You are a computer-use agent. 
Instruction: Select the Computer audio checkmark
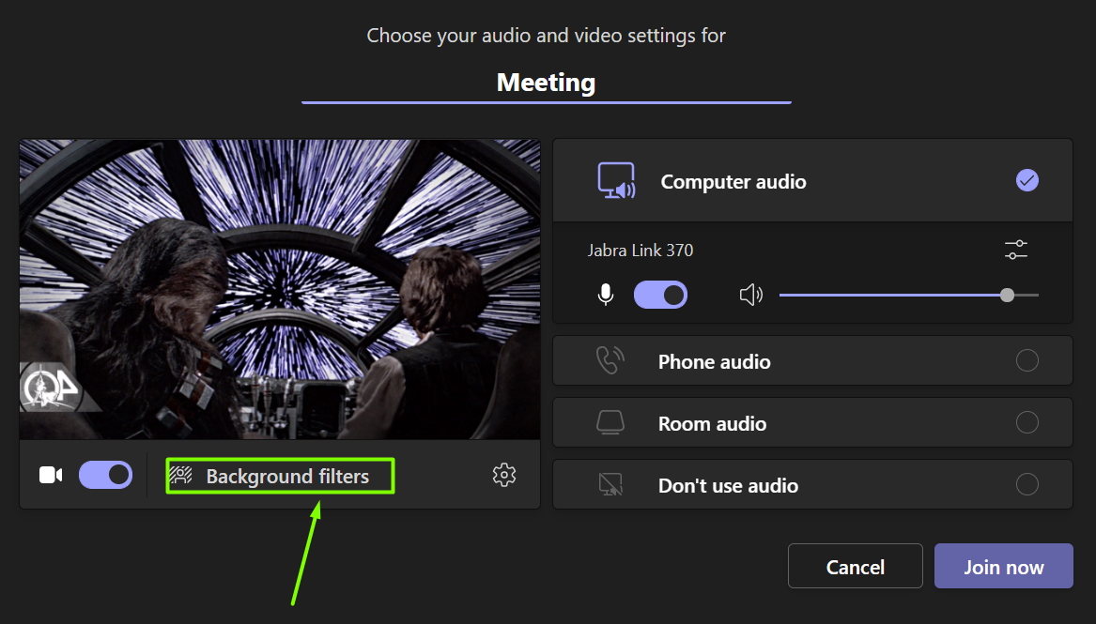[1027, 181]
